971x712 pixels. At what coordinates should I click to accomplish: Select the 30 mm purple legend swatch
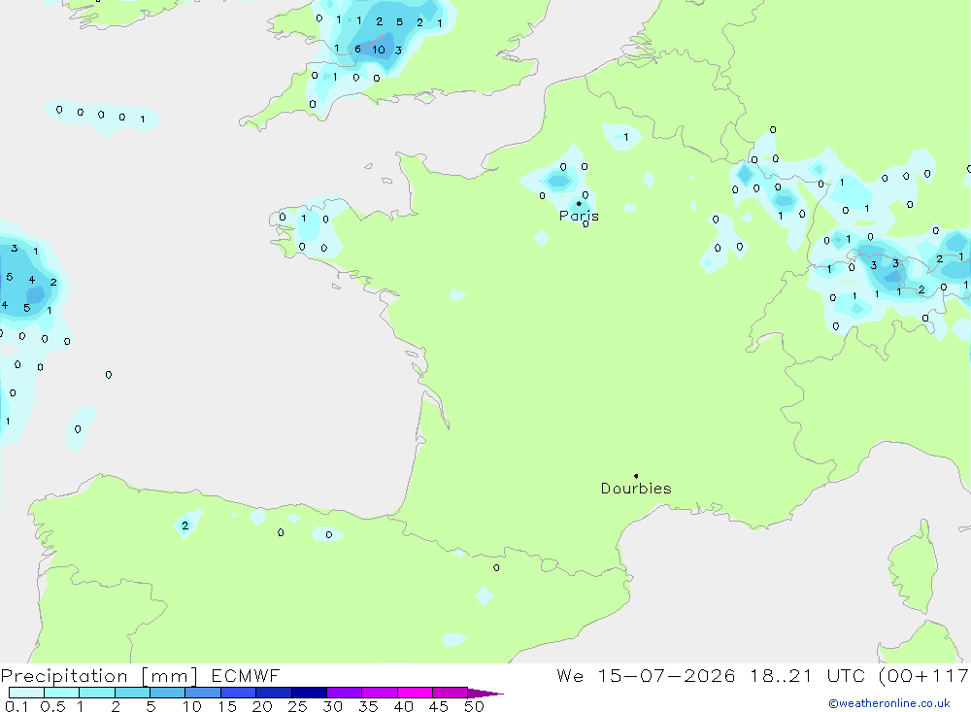tap(344, 693)
